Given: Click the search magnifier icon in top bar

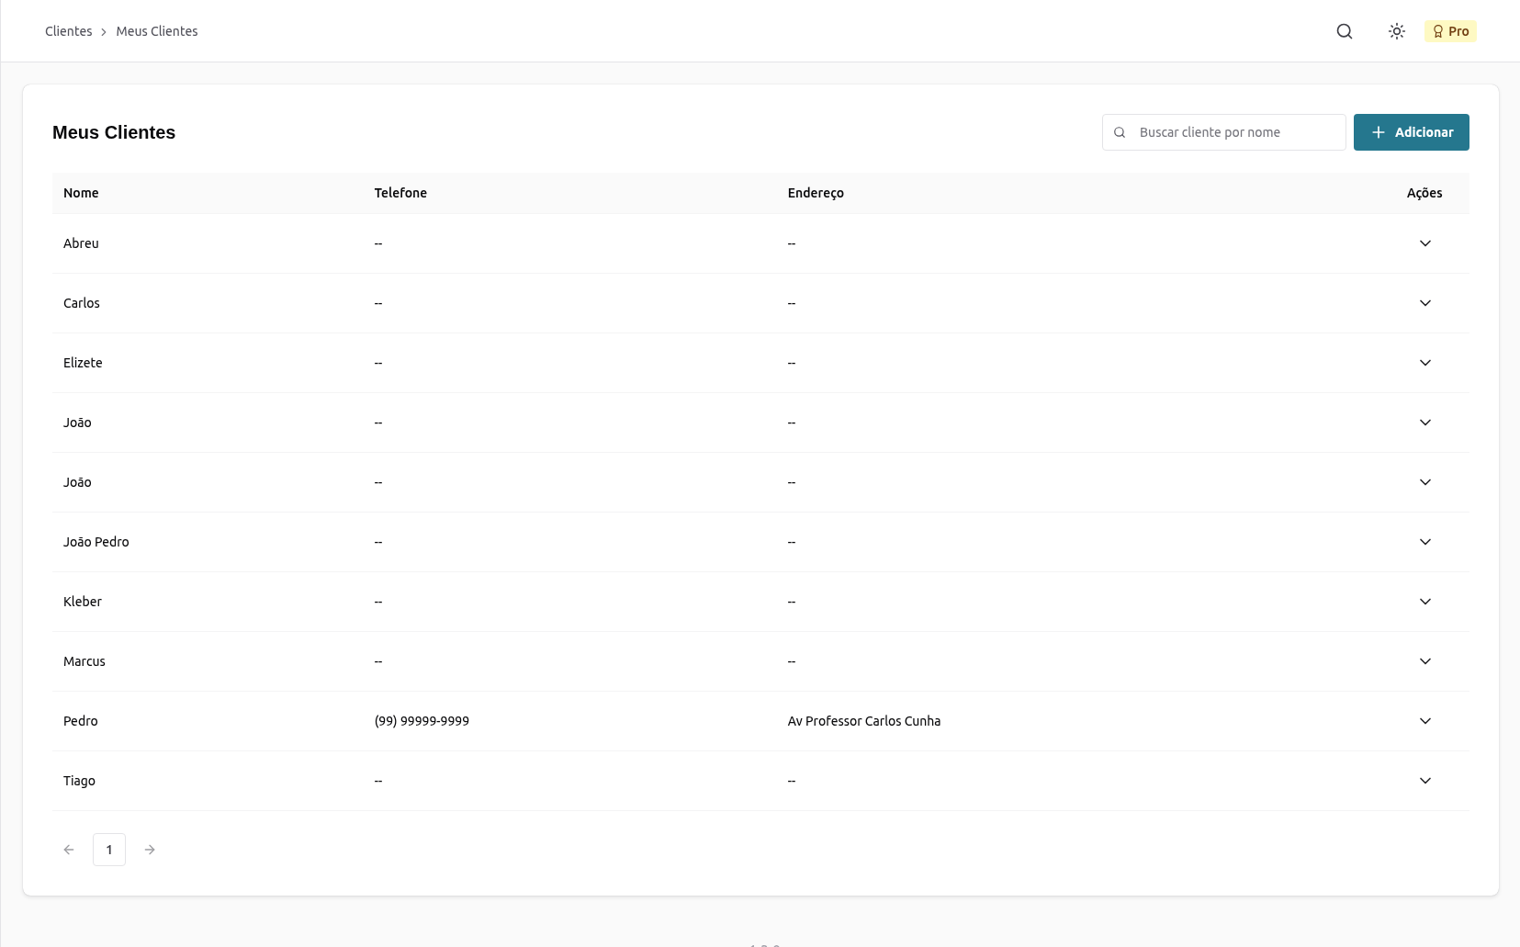Looking at the screenshot, I should click(x=1344, y=31).
